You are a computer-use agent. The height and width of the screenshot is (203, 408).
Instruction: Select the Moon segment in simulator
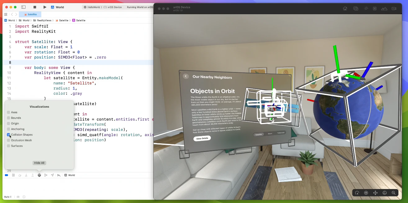pyautogui.click(x=270, y=134)
